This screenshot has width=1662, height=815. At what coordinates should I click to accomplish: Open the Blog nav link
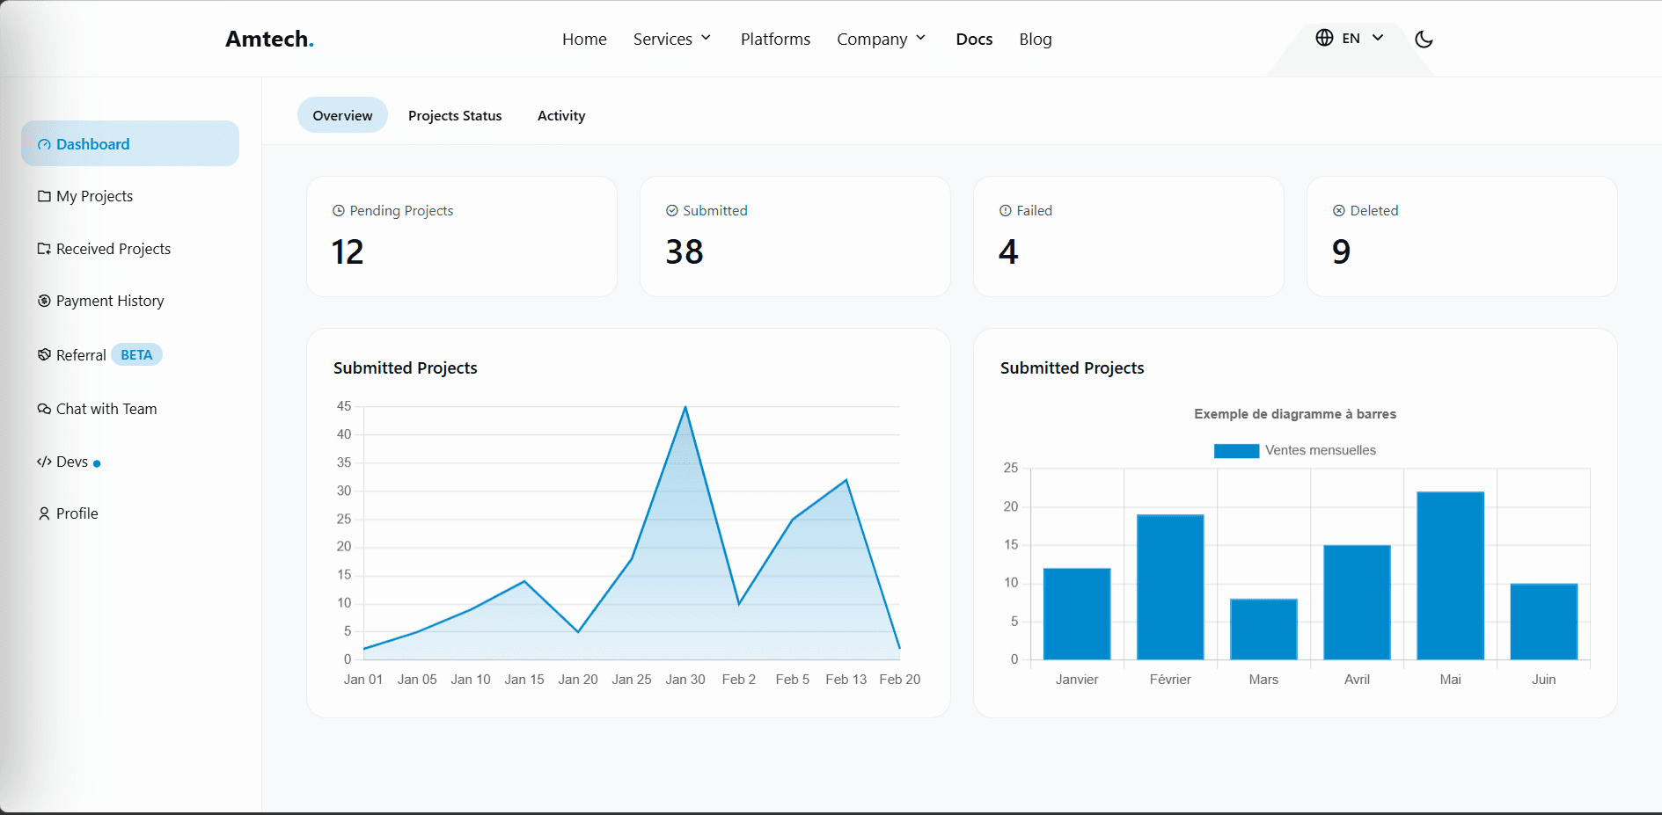1036,39
